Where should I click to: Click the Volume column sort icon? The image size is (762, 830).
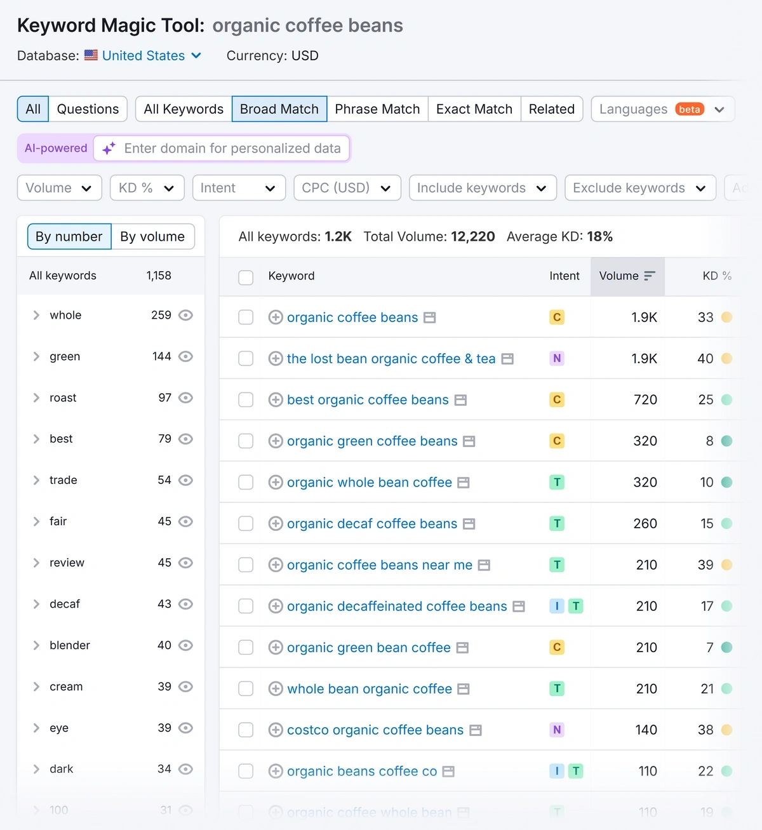(650, 276)
